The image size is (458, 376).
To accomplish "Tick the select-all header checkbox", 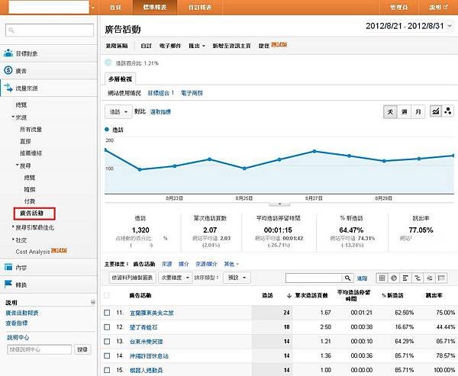I will point(107,295).
